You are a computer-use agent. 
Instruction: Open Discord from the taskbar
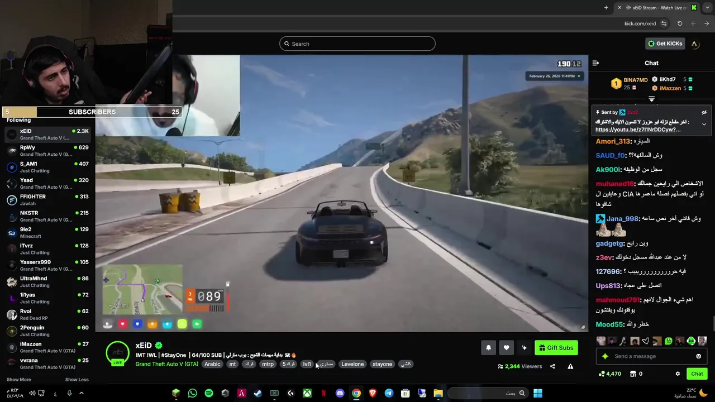340,393
